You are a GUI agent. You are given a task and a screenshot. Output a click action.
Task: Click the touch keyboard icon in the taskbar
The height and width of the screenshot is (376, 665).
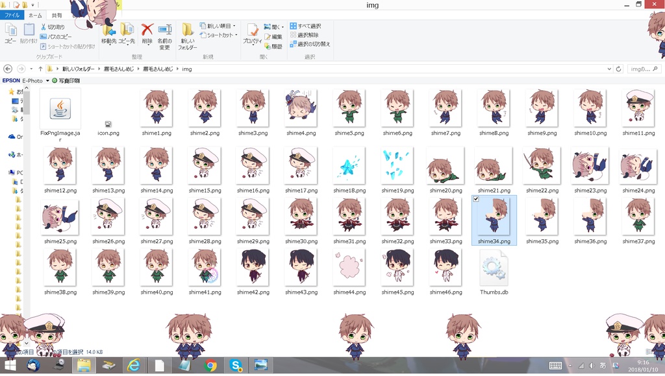(x=556, y=366)
